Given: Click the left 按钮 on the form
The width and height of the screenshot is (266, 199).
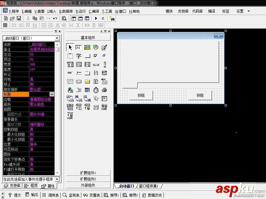Looking at the screenshot, I should click(141, 95).
